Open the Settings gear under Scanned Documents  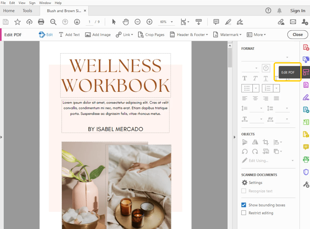[x=245, y=183]
